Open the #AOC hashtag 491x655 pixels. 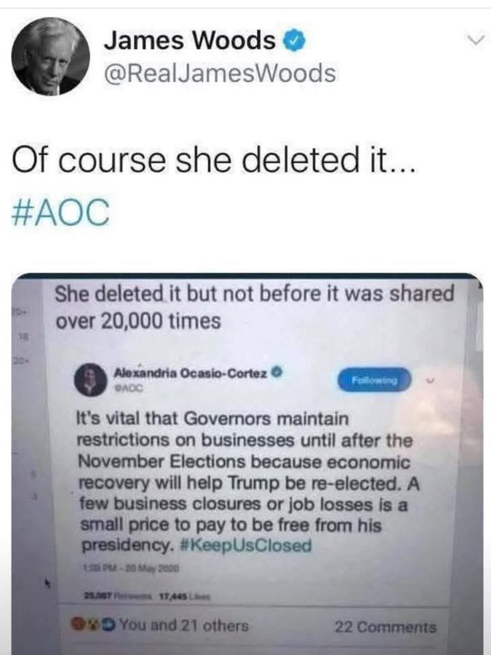62,213
